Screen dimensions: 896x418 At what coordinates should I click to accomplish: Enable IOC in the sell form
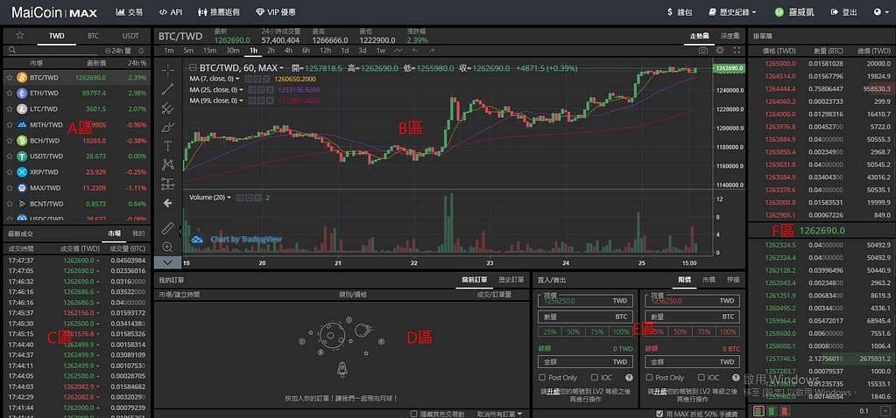coord(701,378)
